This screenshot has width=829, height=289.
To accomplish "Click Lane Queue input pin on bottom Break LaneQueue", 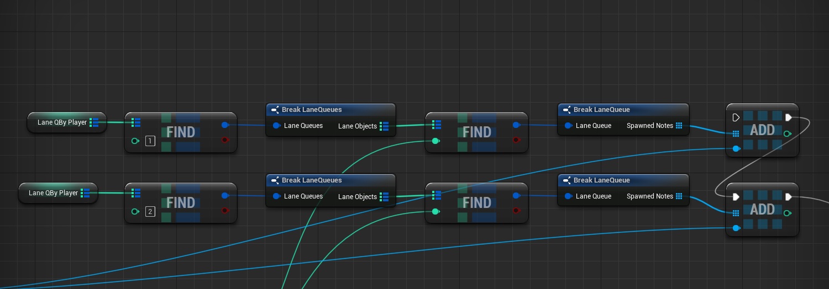I will click(568, 196).
